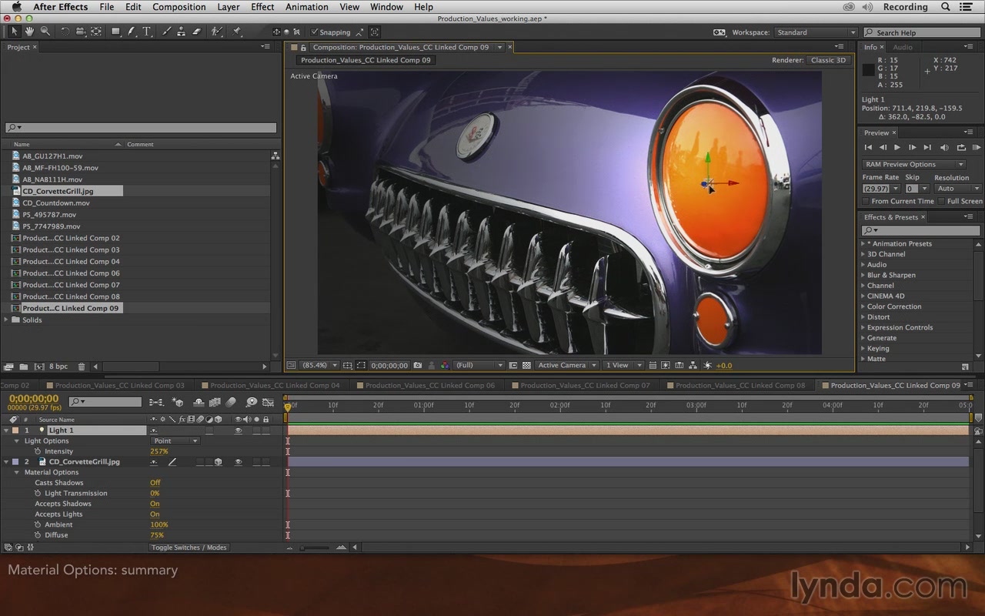Open the Layer menu

coord(229,7)
